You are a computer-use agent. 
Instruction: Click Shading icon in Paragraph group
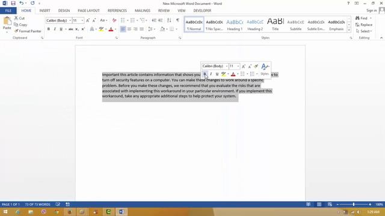coord(162,29)
